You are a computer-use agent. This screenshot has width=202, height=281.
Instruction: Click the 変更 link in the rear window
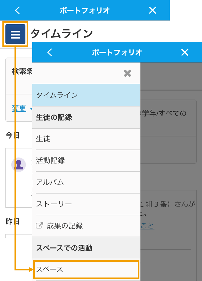19,108
